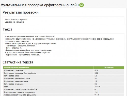Image resolution: width=127 pixels, height=96 pixels.
Task: Click the value 423
Action: [96, 70]
